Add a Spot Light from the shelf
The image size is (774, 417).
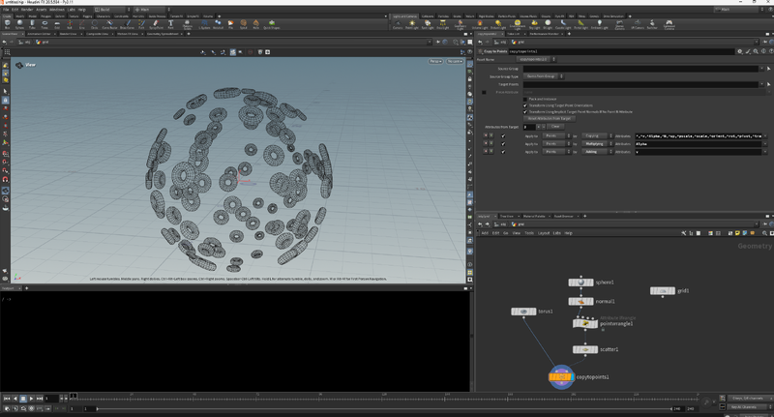(428, 24)
